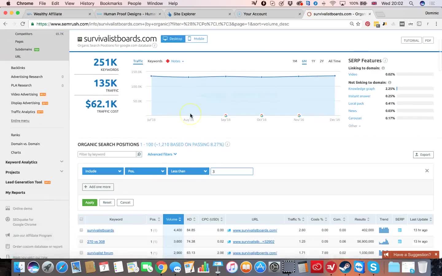442x276 pixels.
Task: Check the survivalist forum row checkbox
Action: [x=81, y=253]
